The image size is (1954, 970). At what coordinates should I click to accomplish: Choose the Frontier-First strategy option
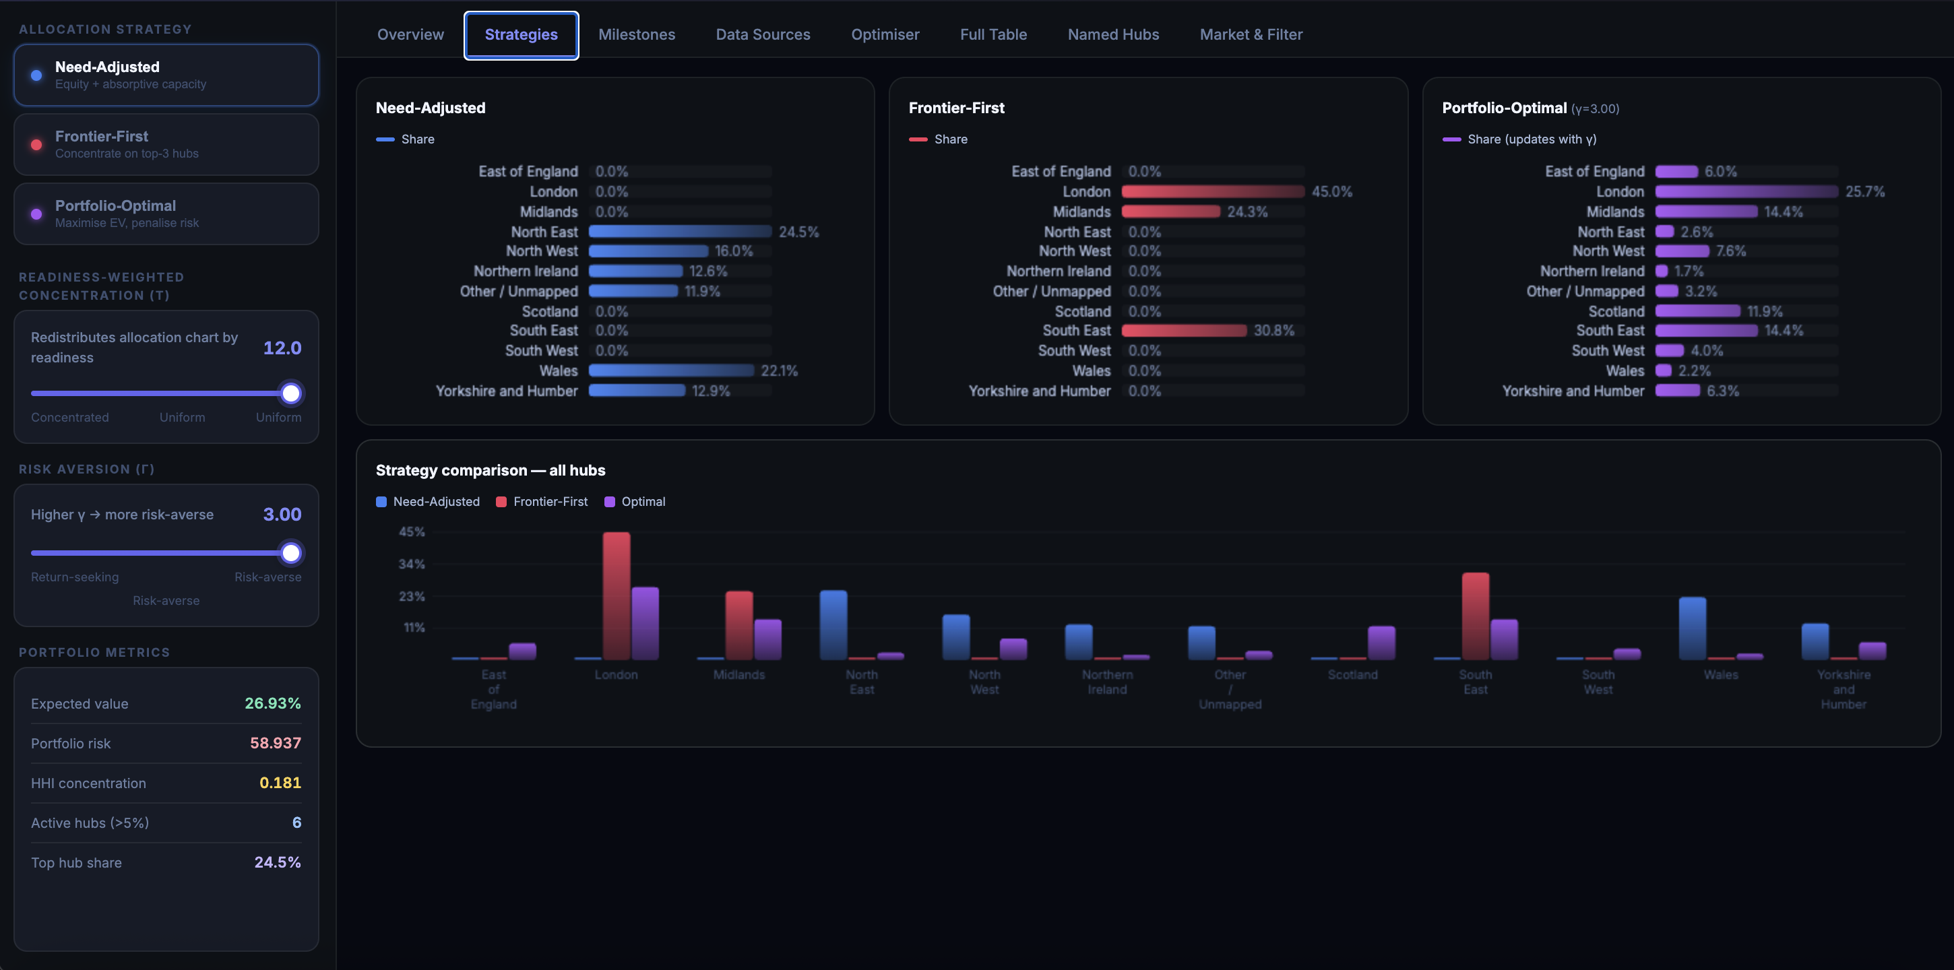click(x=165, y=144)
